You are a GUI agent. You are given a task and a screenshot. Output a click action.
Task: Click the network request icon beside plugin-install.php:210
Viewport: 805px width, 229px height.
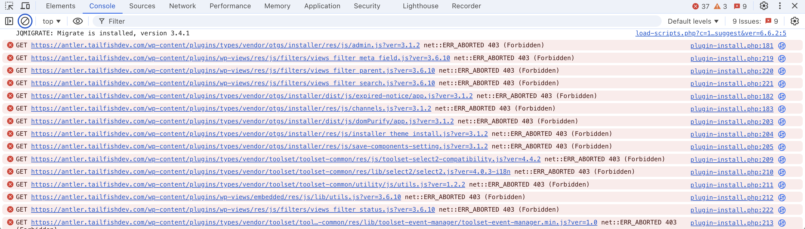coord(782,172)
